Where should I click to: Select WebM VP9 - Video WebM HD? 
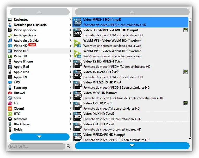[130, 54]
